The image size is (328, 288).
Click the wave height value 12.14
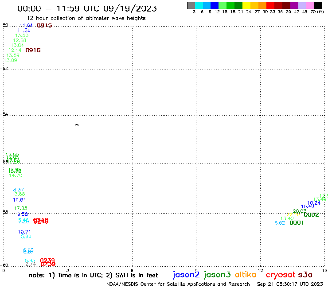click(x=15, y=50)
